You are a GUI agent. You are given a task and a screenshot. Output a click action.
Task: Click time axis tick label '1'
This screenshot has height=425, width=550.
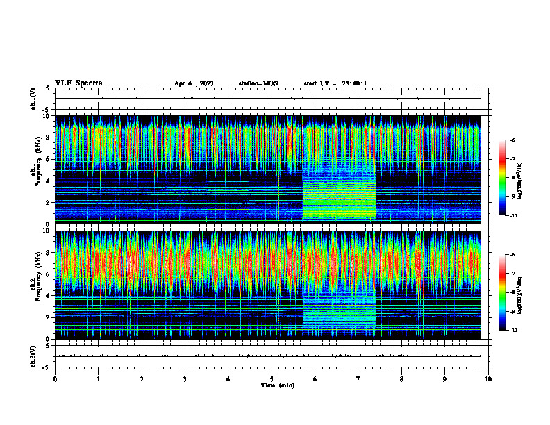pos(98,379)
